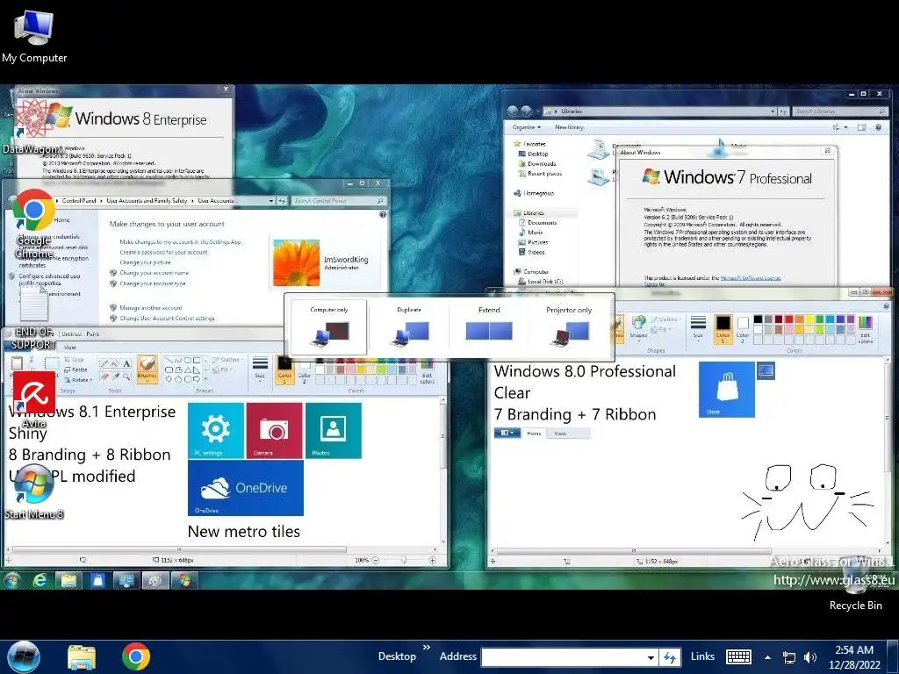Click the ImSwordKing flower account picture

pos(297,263)
